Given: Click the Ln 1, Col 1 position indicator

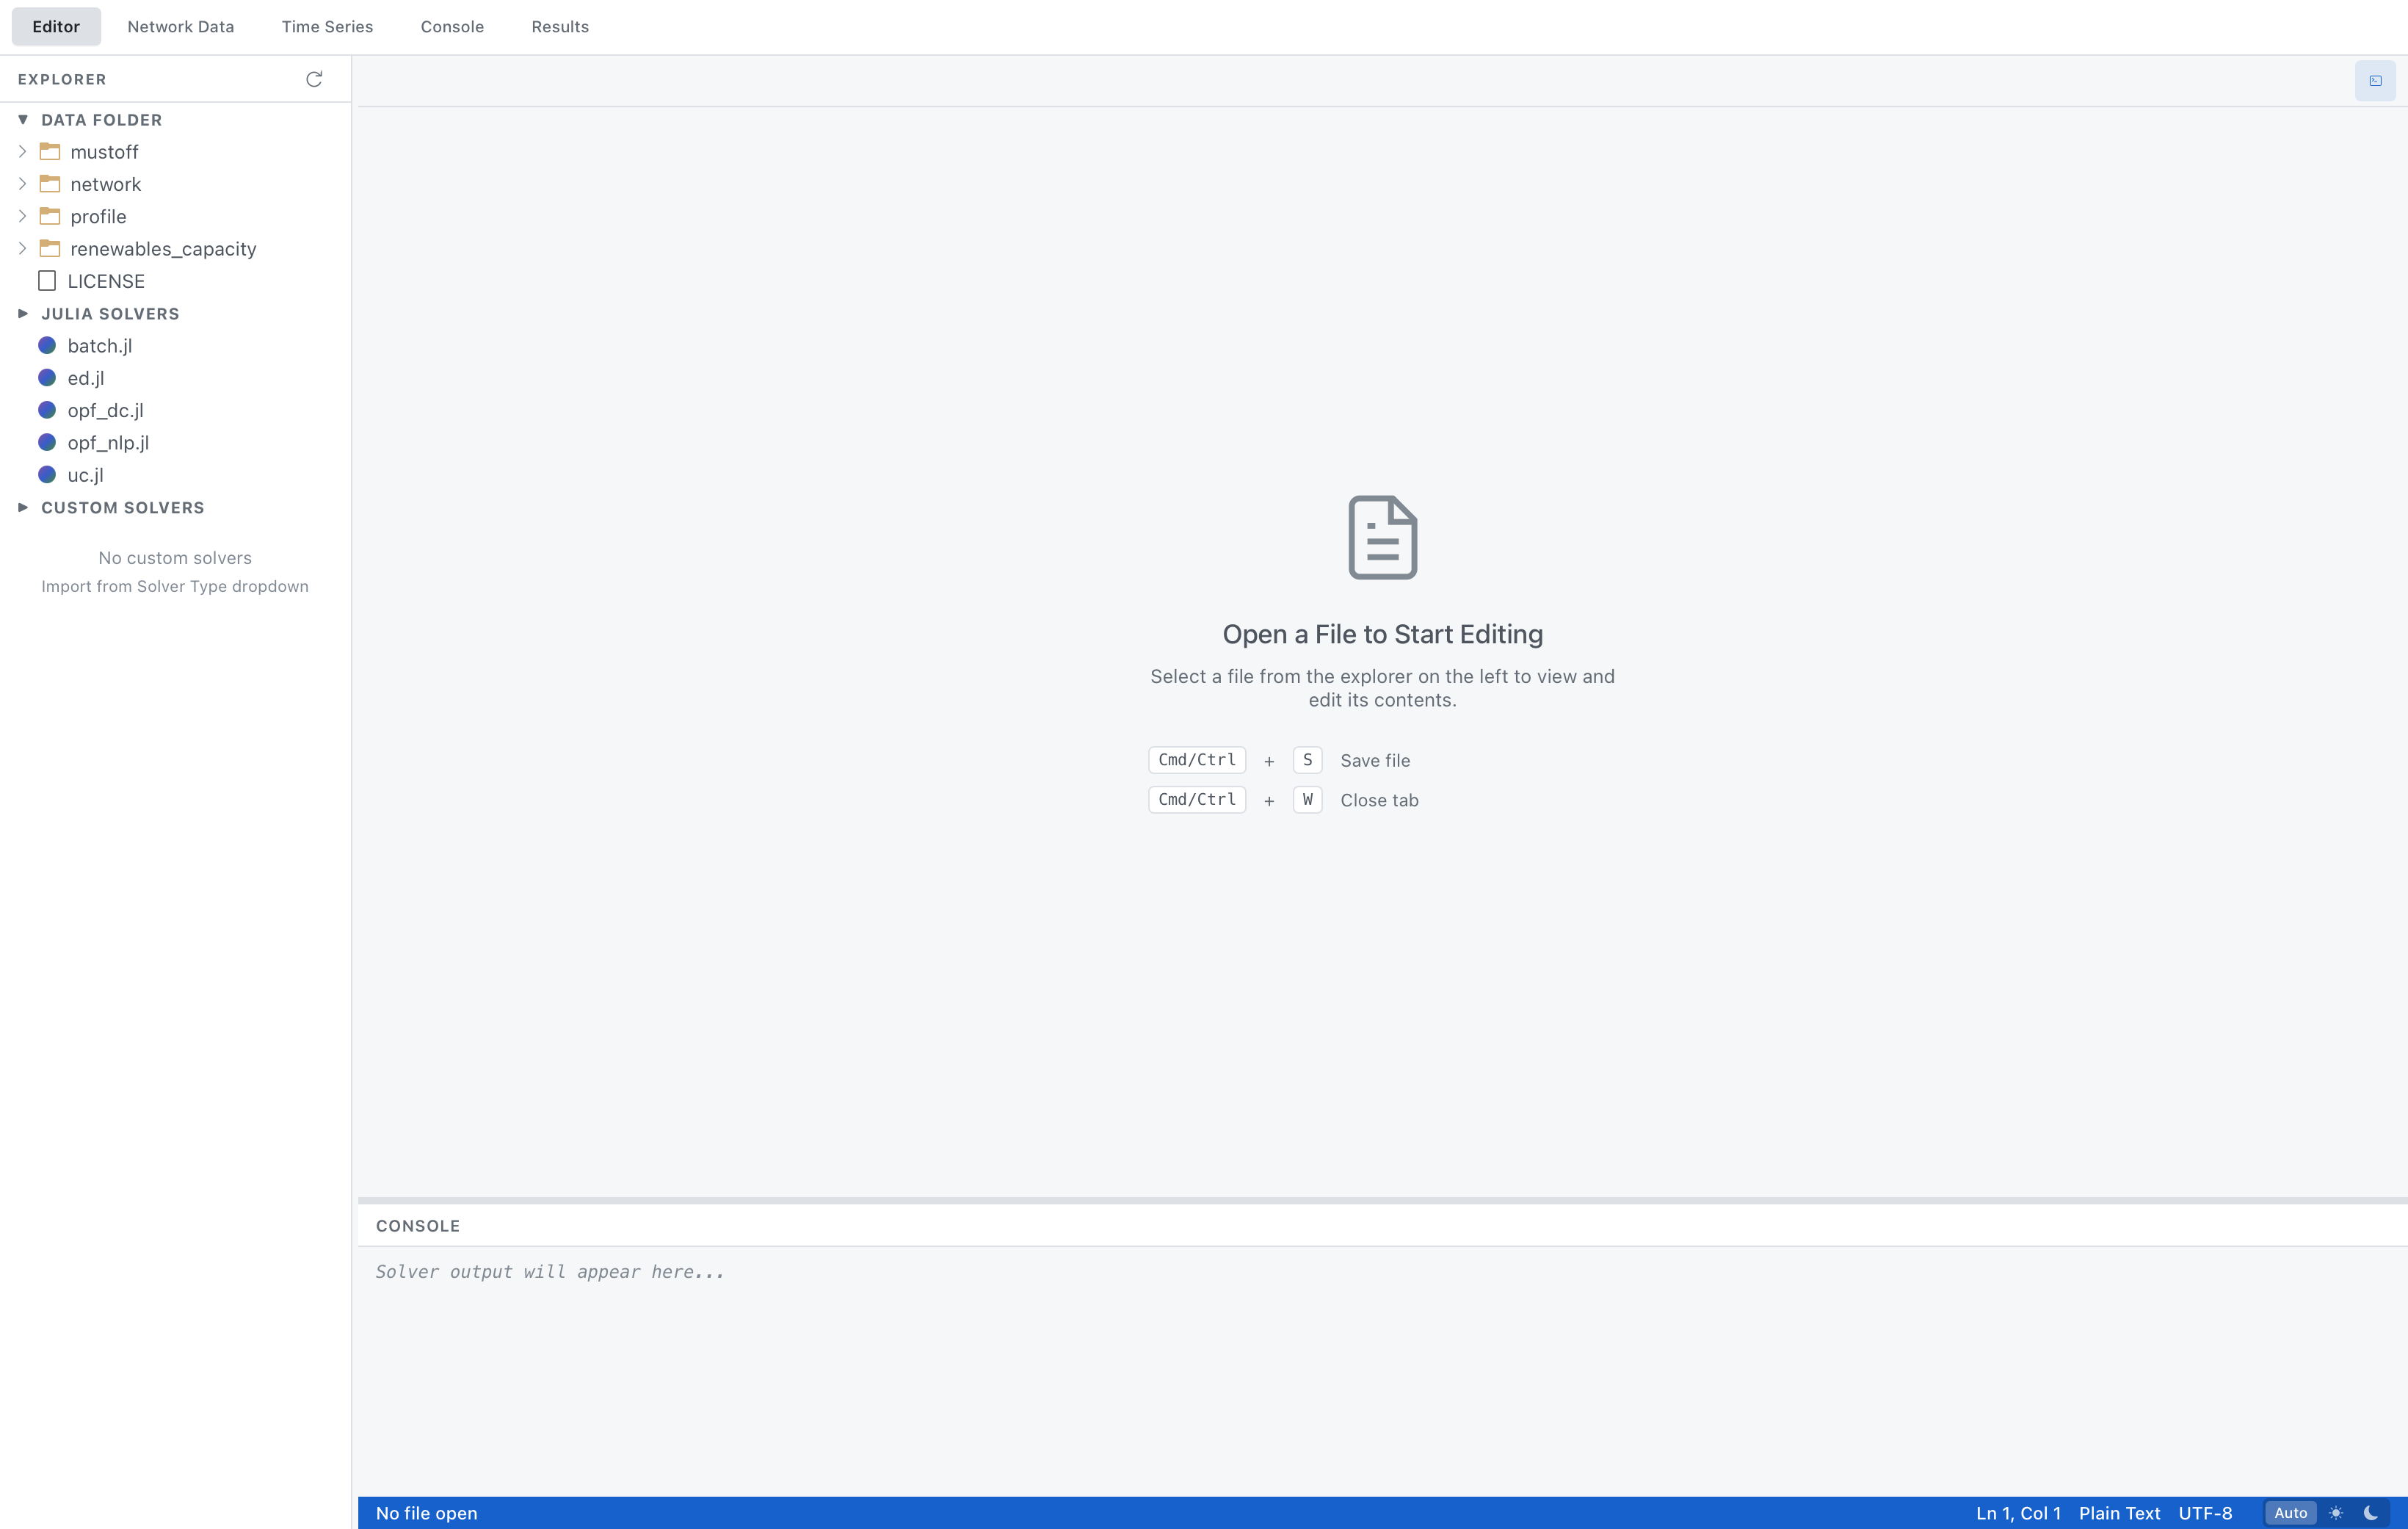Looking at the screenshot, I should [x=2018, y=1513].
